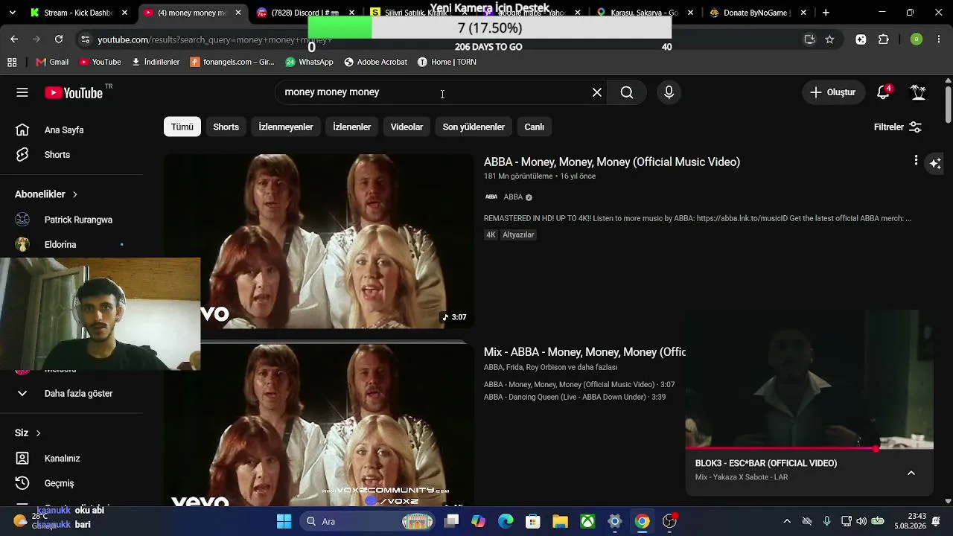Viewport: 953px width, 536px height.
Task: Select the Canlı filter chip
Action: click(535, 127)
